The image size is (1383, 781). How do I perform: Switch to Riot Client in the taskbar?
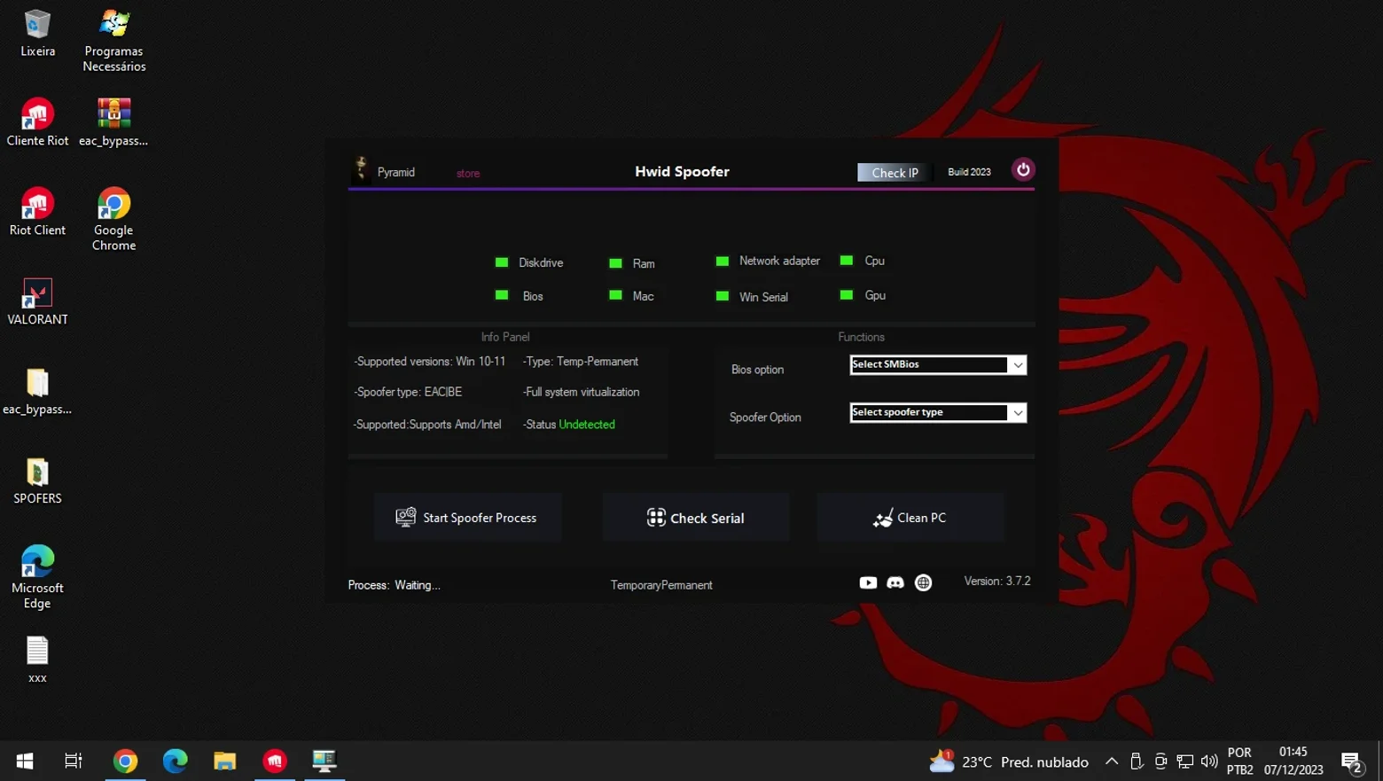(x=275, y=761)
